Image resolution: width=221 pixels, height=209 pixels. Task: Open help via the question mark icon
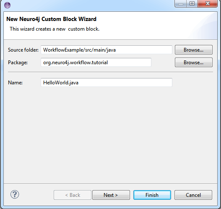[15, 194]
